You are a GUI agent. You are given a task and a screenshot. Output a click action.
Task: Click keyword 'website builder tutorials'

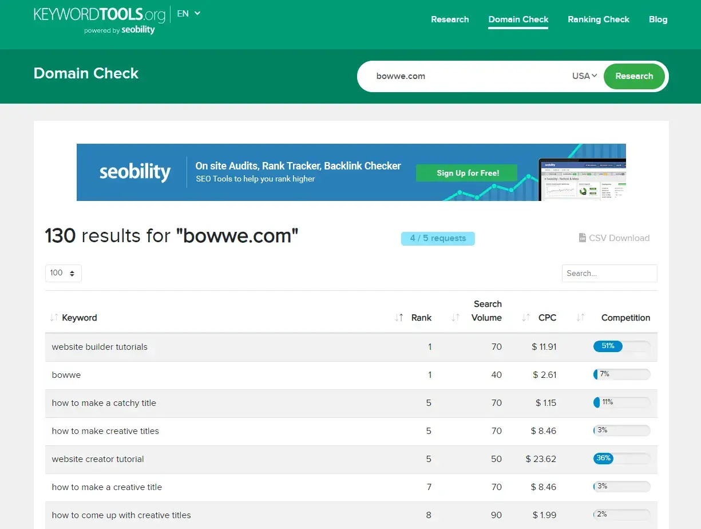pyautogui.click(x=100, y=347)
